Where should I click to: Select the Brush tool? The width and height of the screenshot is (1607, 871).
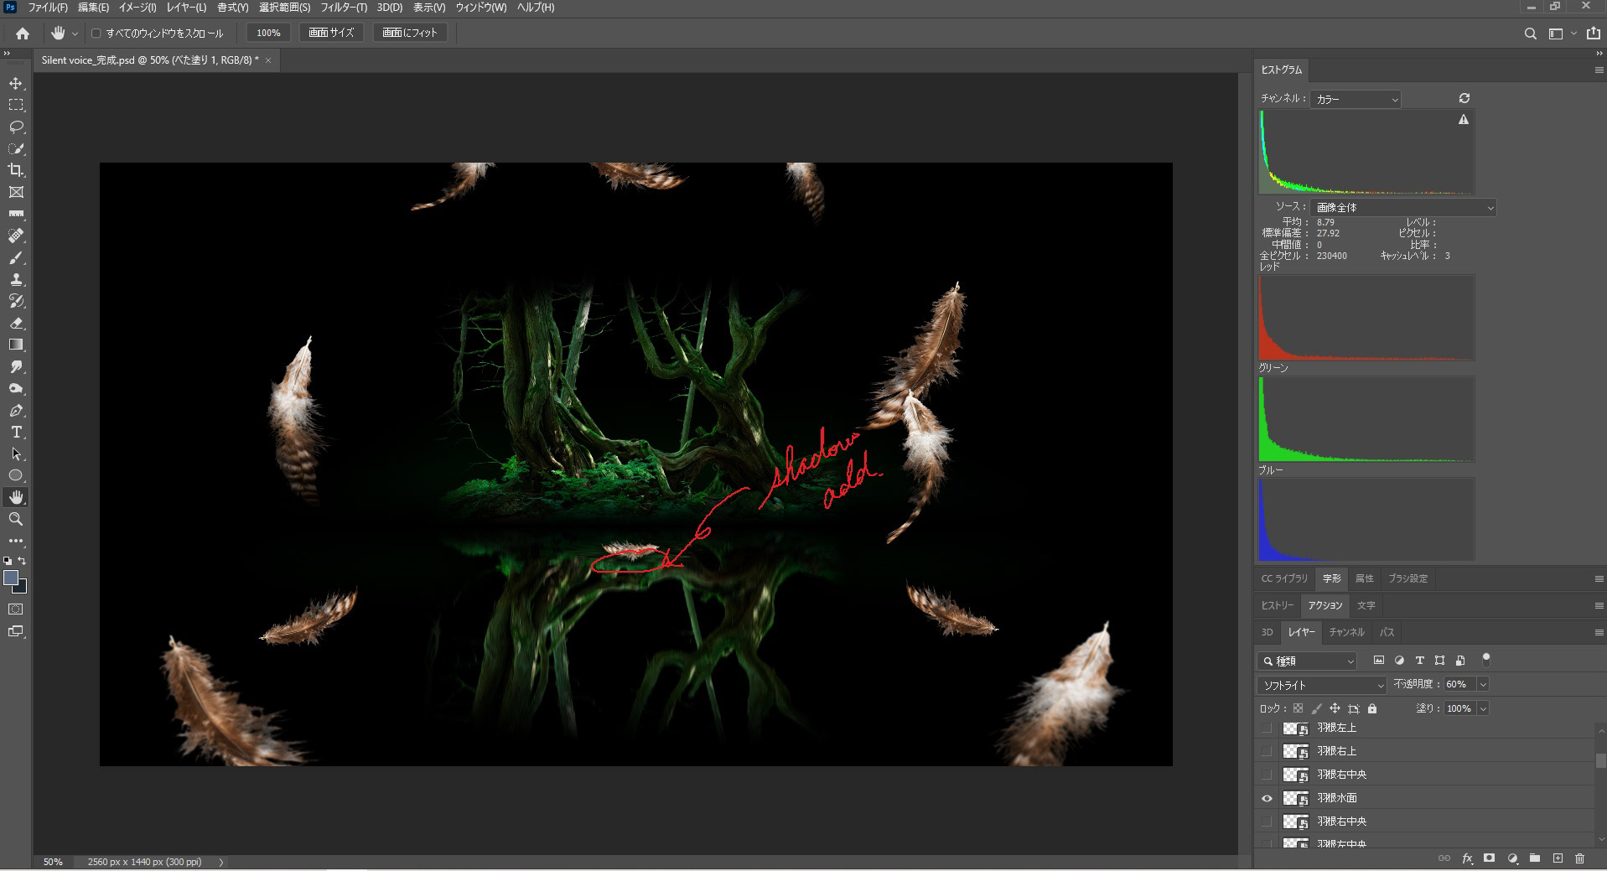(x=16, y=258)
